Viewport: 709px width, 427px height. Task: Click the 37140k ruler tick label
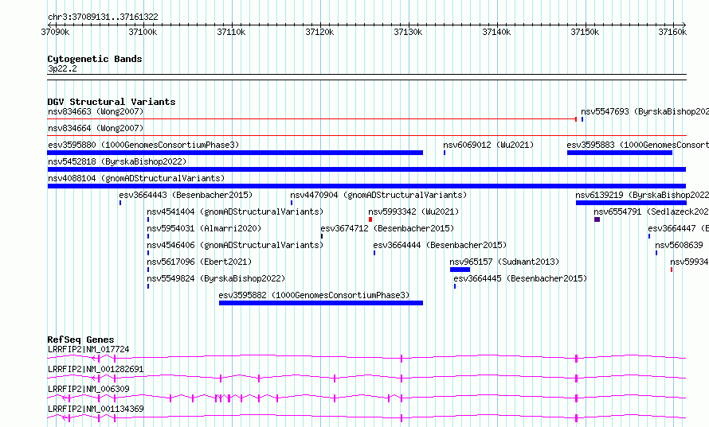coord(496,32)
